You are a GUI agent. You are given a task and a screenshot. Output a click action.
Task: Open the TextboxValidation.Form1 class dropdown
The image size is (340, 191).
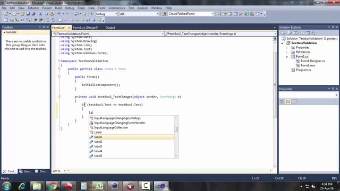tap(163, 34)
